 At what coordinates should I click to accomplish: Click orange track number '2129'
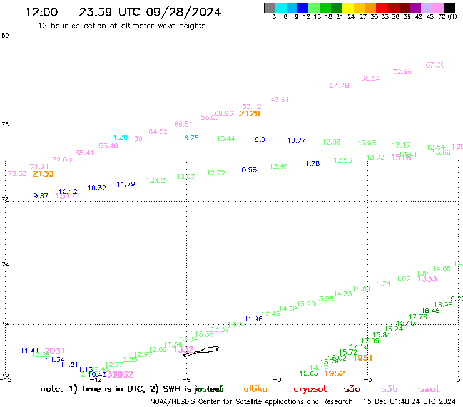[x=250, y=114]
